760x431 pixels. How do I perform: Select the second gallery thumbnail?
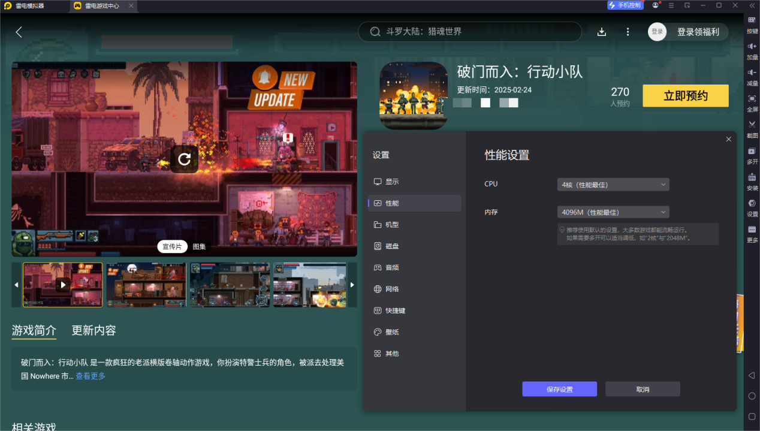tap(146, 285)
